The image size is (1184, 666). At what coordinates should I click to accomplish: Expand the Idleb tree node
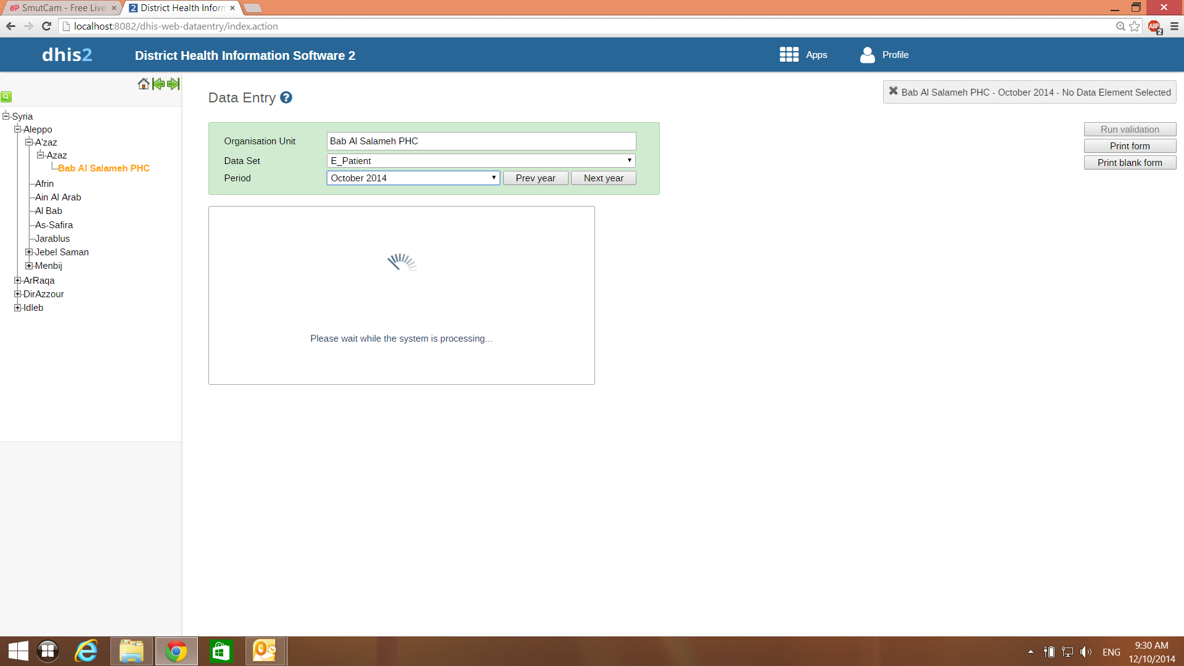[18, 308]
